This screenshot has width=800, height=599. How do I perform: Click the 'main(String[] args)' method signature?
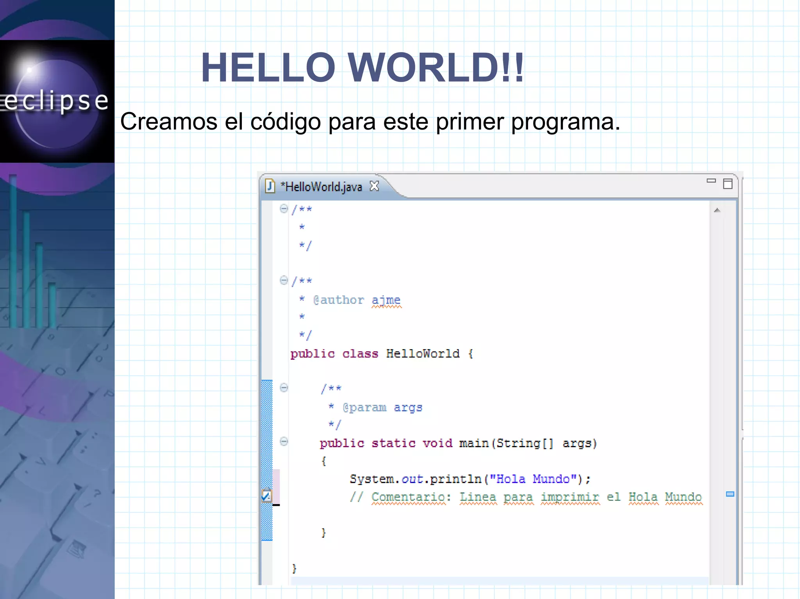click(x=528, y=443)
